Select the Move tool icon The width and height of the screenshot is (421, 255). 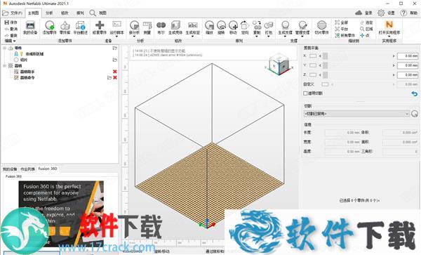pos(233,25)
